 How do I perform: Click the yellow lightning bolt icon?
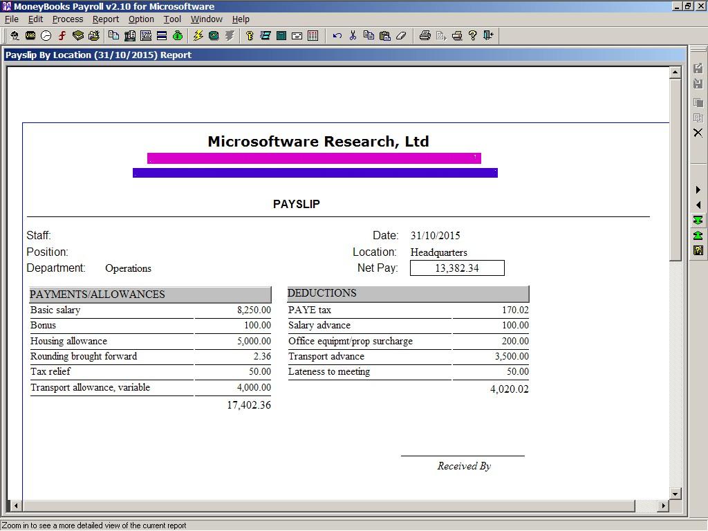tap(198, 35)
